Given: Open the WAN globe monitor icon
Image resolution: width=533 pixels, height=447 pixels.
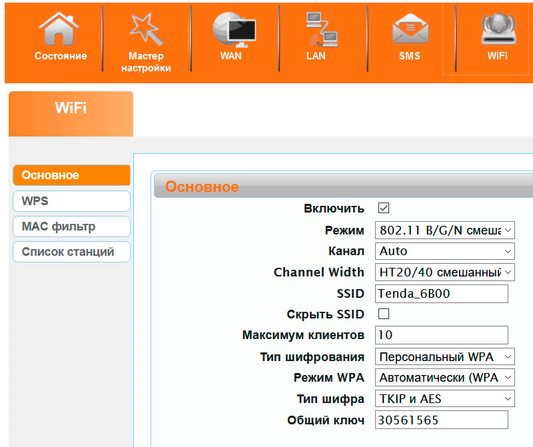Looking at the screenshot, I should click(233, 30).
